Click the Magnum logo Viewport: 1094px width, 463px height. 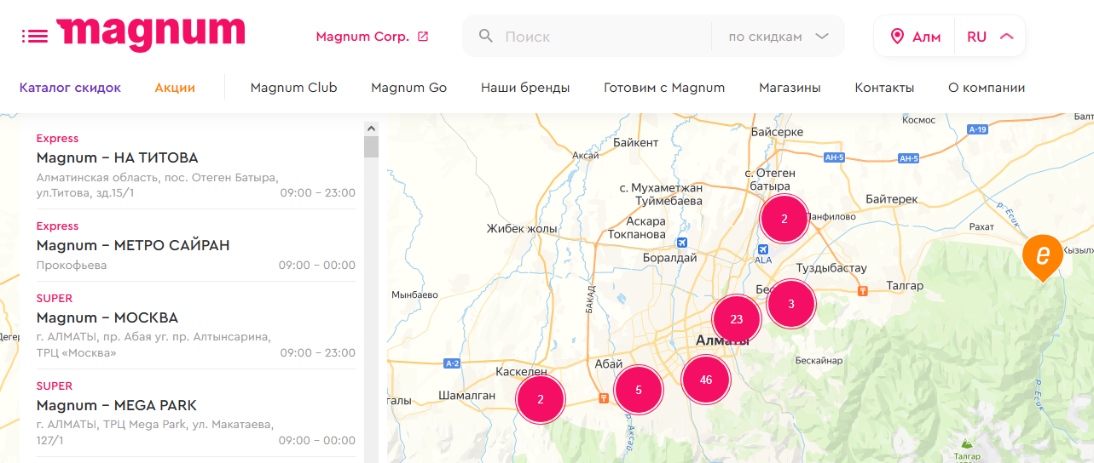coord(151,35)
